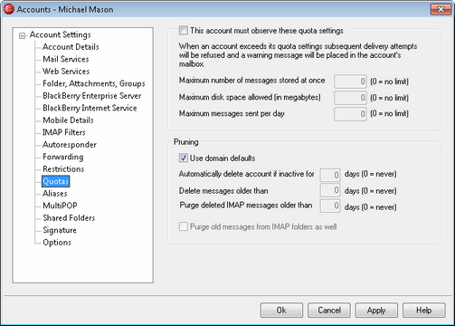Select Signature in the tree
This screenshot has height=326, width=455.
click(x=60, y=230)
